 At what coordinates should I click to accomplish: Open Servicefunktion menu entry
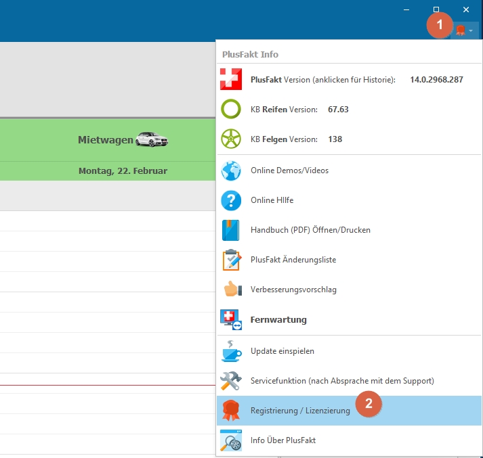[x=350, y=381]
